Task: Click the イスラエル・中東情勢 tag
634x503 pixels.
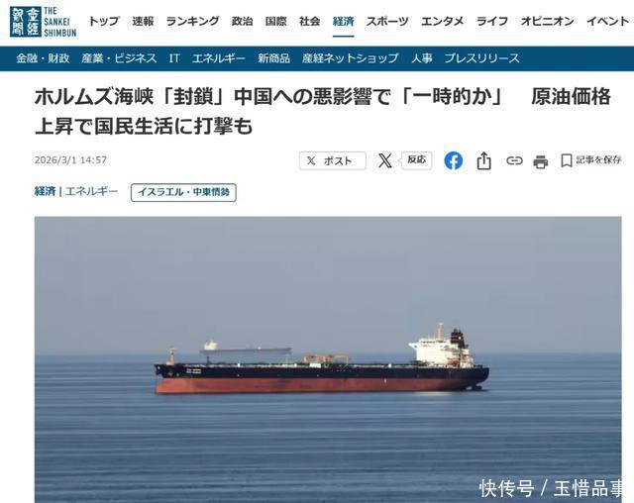Action: tap(183, 192)
